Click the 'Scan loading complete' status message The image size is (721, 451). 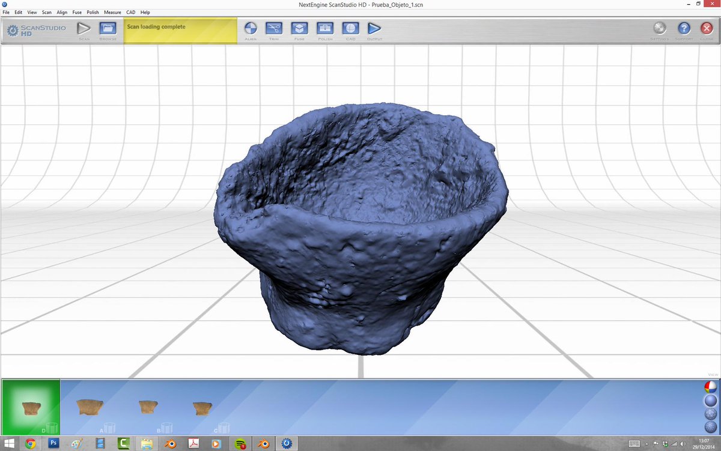click(x=156, y=27)
